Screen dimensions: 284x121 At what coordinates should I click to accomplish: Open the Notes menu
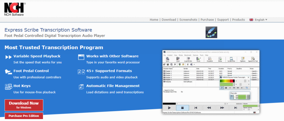(x=181, y=55)
